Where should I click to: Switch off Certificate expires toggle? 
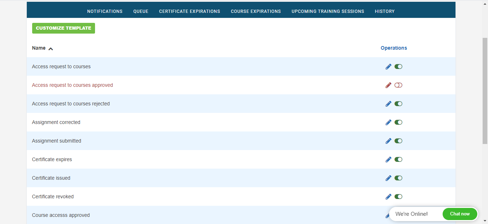398,159
